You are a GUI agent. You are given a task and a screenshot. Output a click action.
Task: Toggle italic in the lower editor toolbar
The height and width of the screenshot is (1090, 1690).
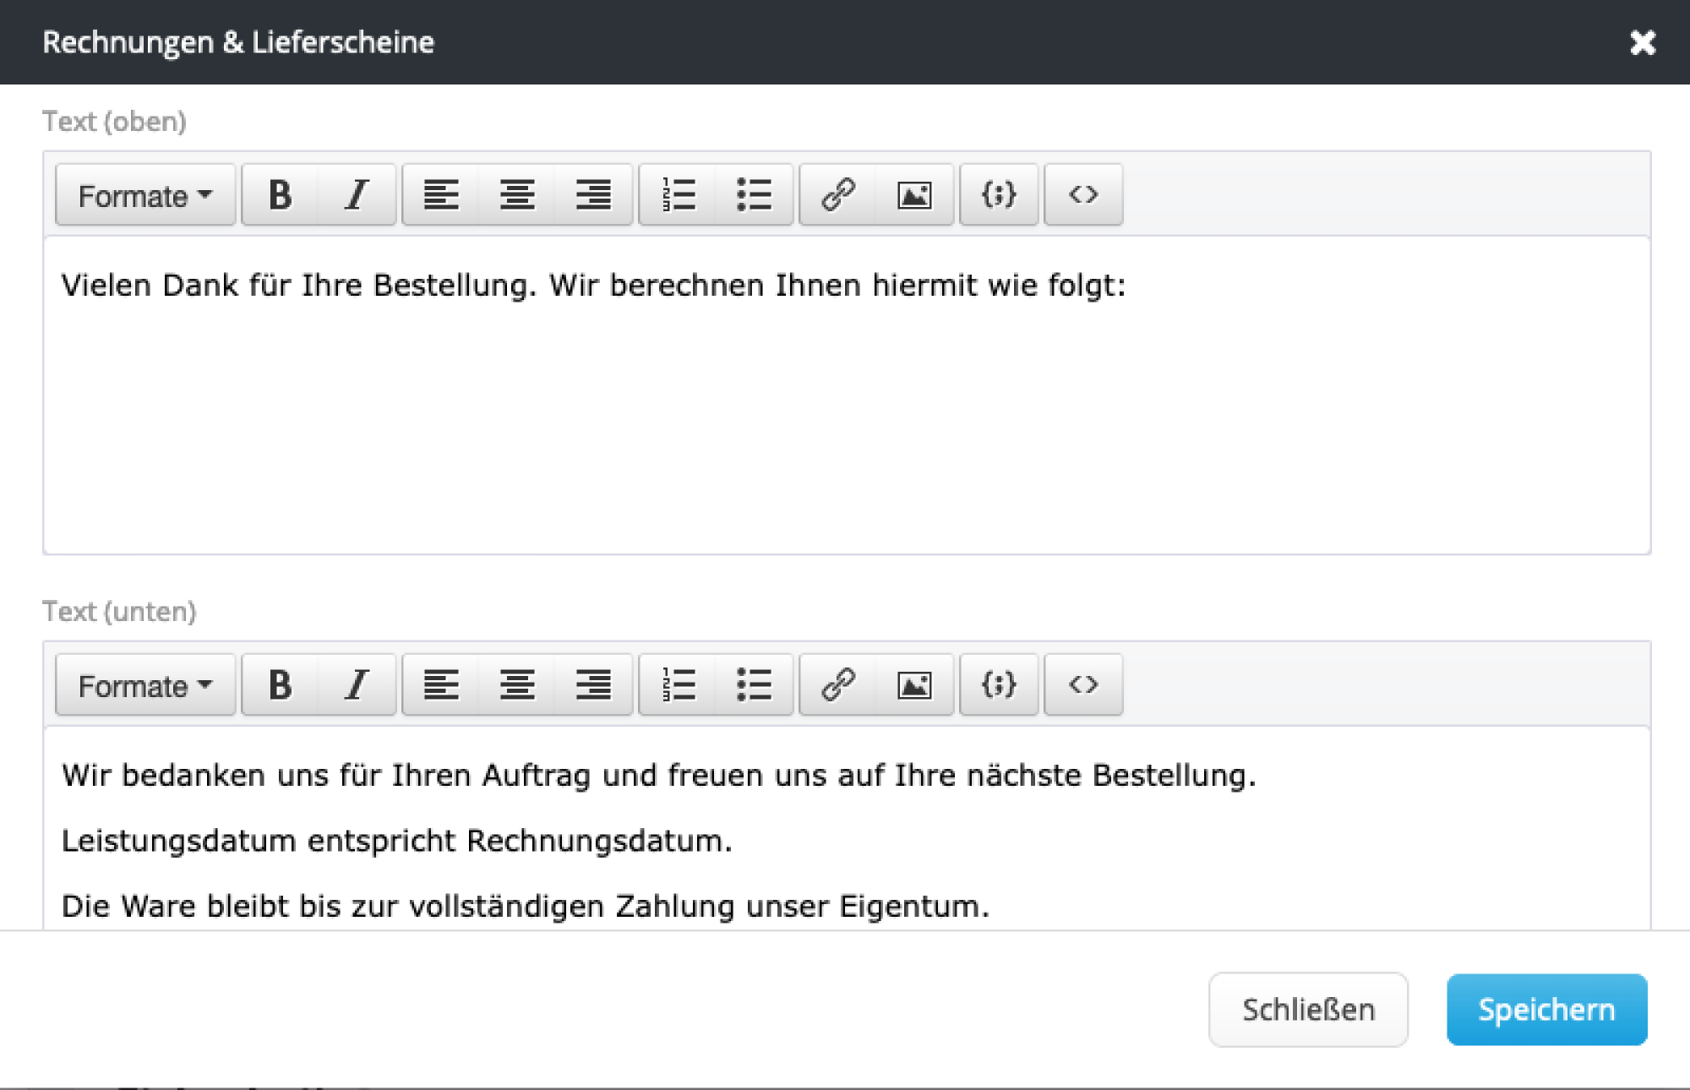pos(356,685)
